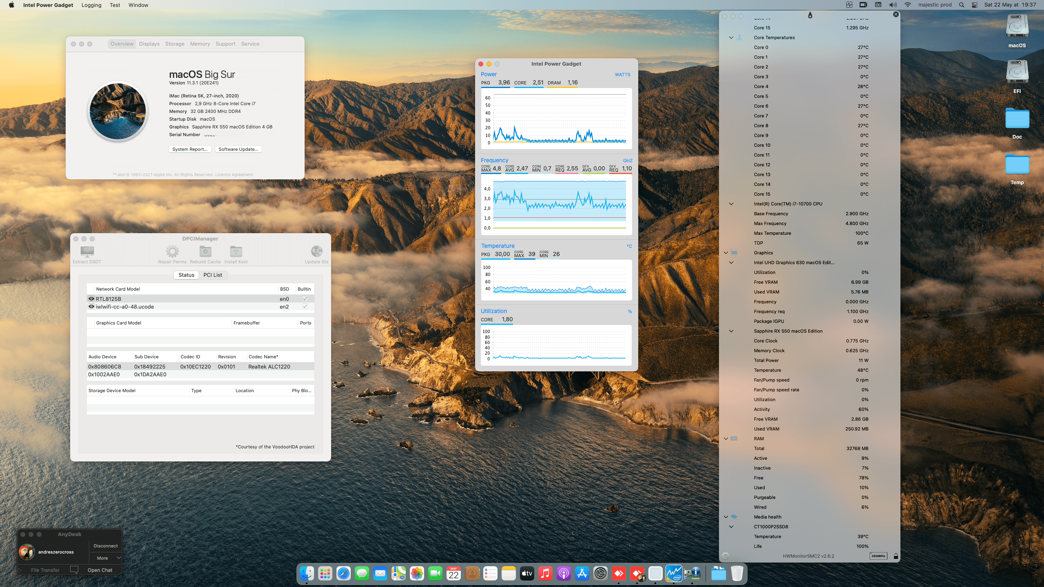Collapse Sapphire RX 550 macOS Edition group
Image resolution: width=1044 pixels, height=587 pixels.
(731, 331)
